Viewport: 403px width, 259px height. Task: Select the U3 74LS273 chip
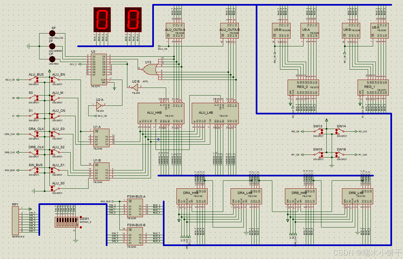coord(99,69)
